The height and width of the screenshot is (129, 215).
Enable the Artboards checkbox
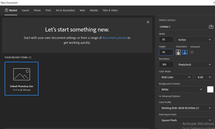192,52
